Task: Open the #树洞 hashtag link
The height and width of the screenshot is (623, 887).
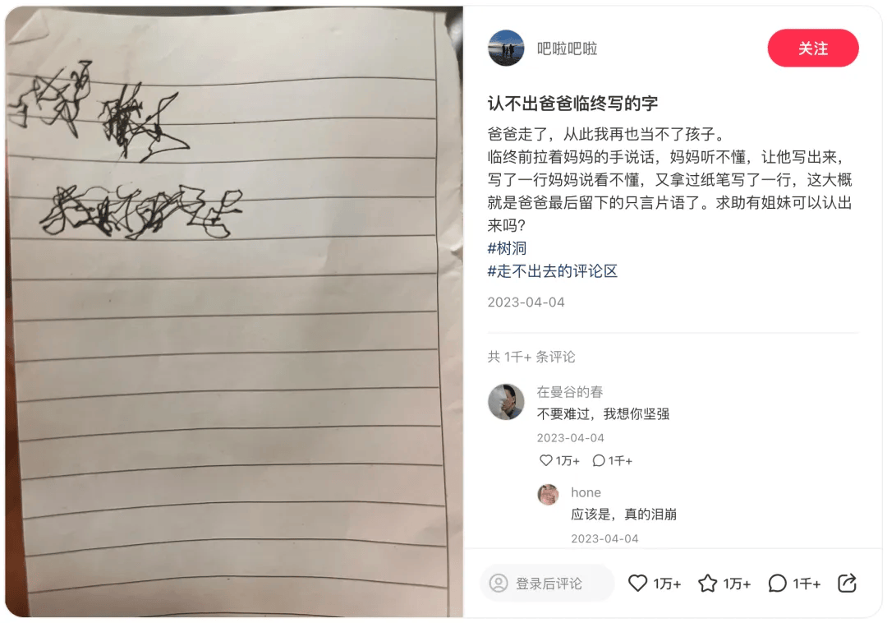Action: coord(507,248)
